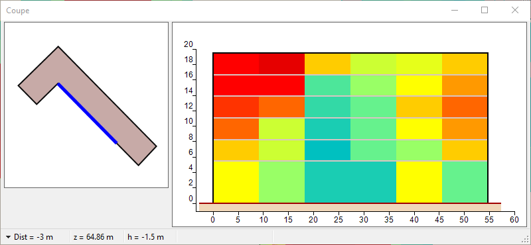Click the wide red cell at 14-16 m
This screenshot has height=245, width=531.
(x=259, y=85)
